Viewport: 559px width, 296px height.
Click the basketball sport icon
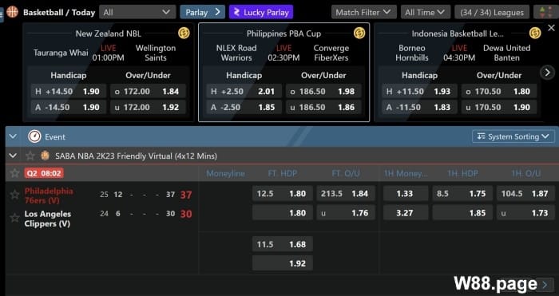pyautogui.click(x=12, y=12)
